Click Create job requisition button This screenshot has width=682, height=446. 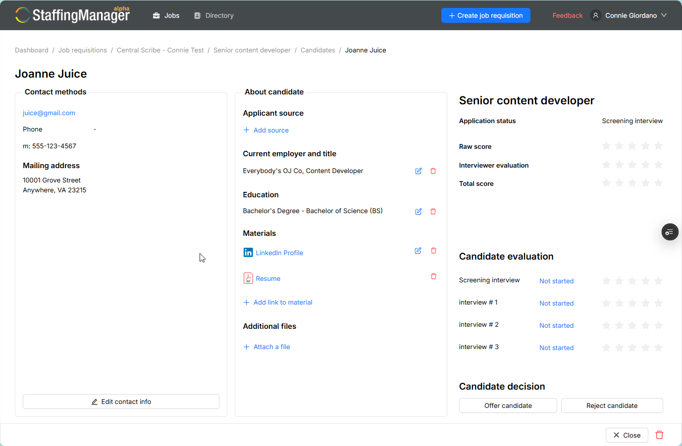pos(486,15)
